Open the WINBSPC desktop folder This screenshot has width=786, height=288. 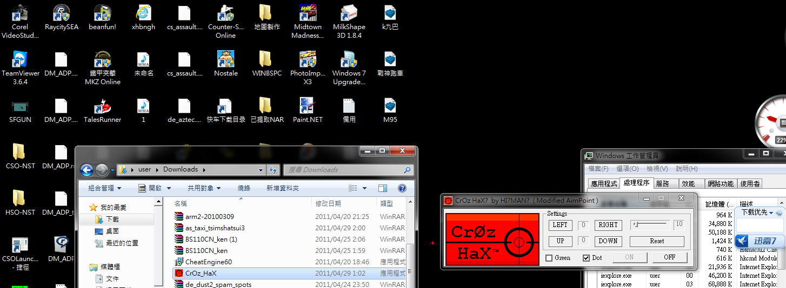[x=267, y=64]
